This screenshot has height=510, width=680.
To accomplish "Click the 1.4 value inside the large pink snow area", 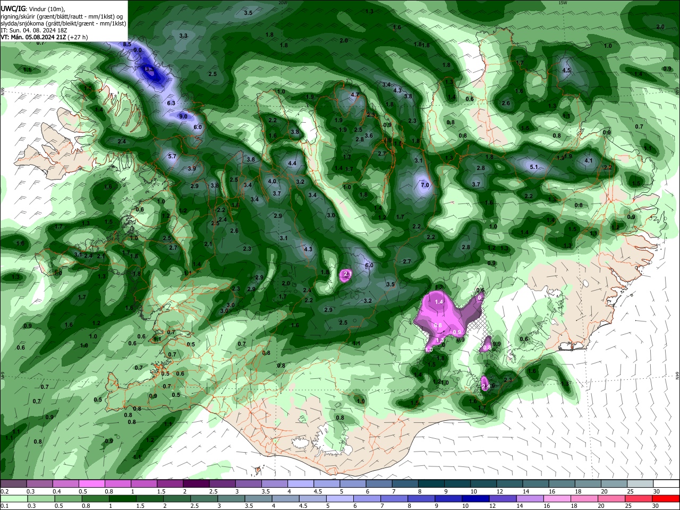I will point(439,302).
